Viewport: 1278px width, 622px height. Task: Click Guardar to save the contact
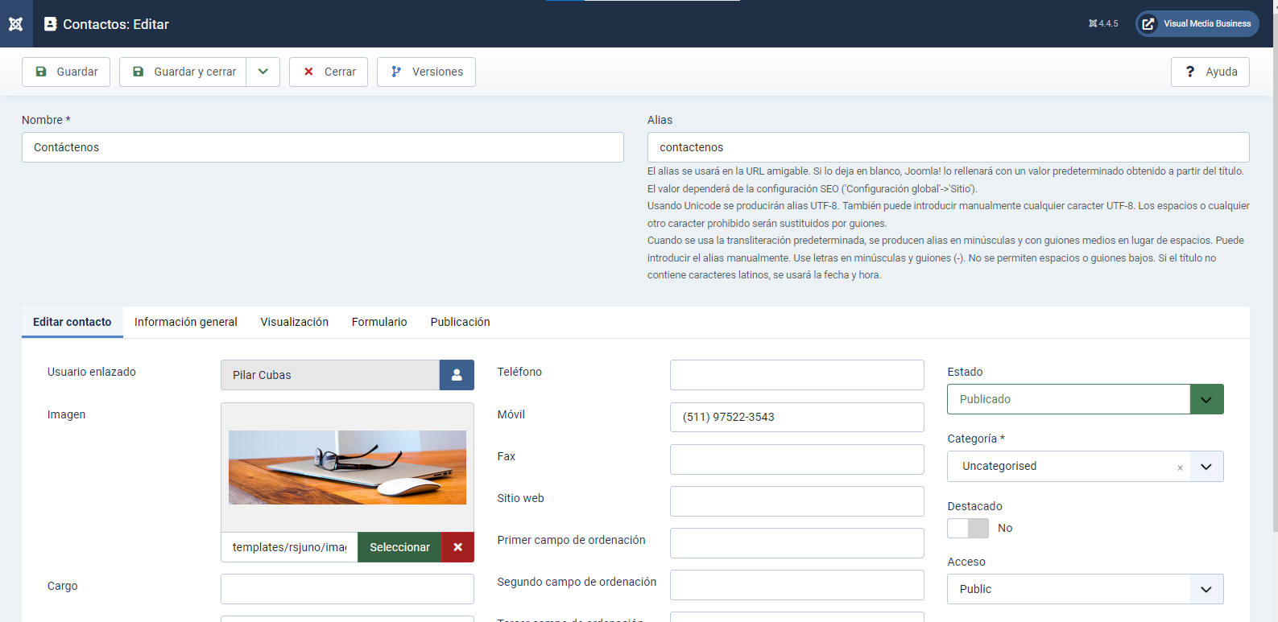tap(66, 72)
